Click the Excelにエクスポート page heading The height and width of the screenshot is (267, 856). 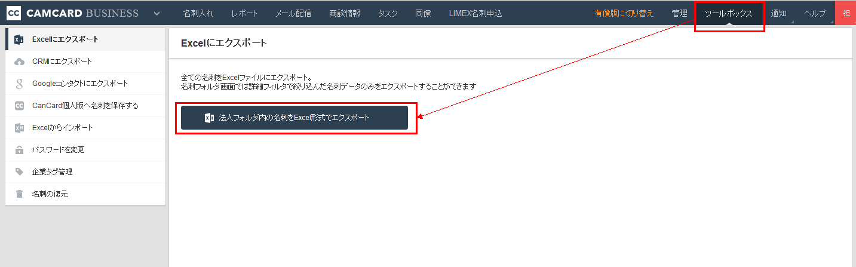click(x=224, y=43)
